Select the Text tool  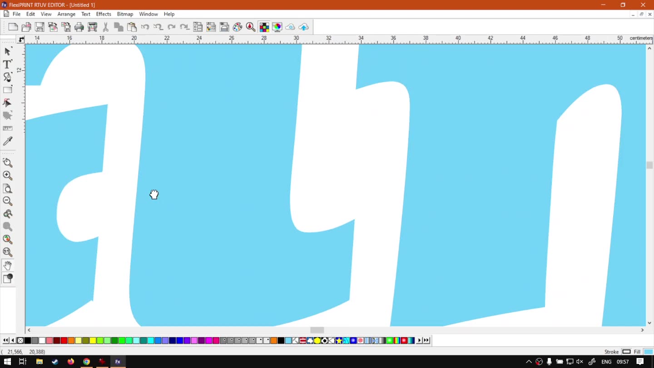point(7,65)
